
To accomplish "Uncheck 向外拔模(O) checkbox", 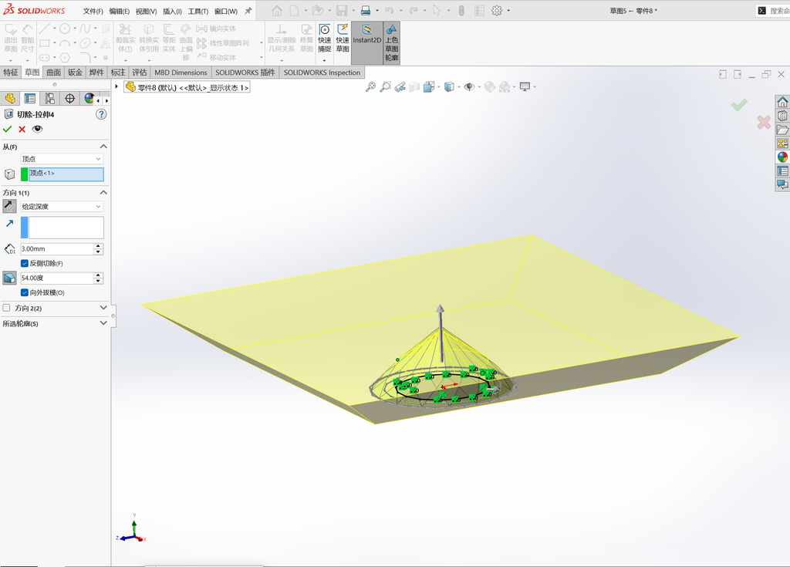I will click(24, 292).
